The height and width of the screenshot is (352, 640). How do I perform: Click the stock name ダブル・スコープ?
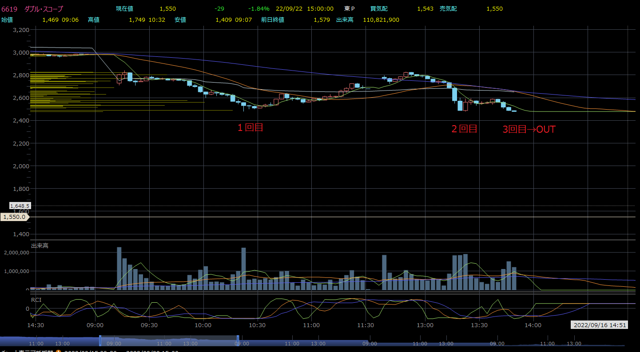(44, 9)
